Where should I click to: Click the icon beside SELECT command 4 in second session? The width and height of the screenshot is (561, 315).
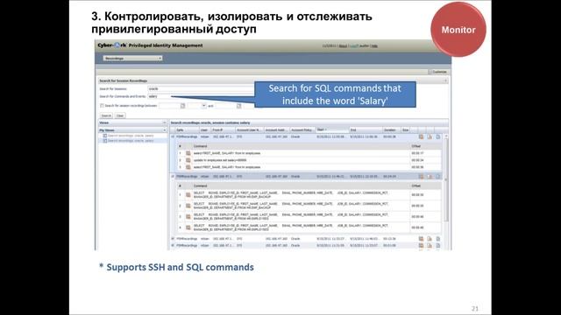pyautogui.click(x=188, y=227)
